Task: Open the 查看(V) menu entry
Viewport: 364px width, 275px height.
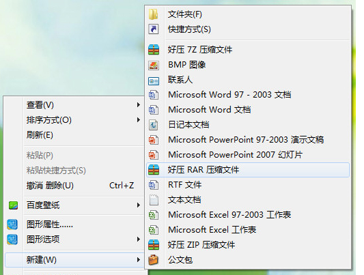Action: [x=74, y=105]
